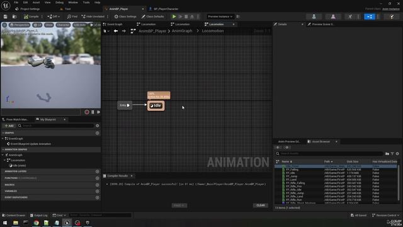
Task: Click the graph navigate back arrow
Action: (x=116, y=31)
